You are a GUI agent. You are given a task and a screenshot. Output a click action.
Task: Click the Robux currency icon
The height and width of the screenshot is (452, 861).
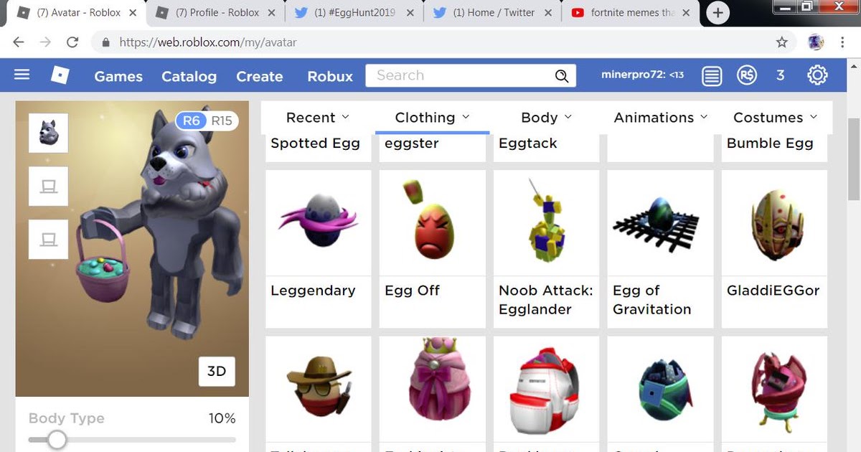click(x=747, y=75)
